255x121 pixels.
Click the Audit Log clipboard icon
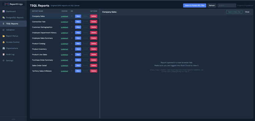click(4, 54)
